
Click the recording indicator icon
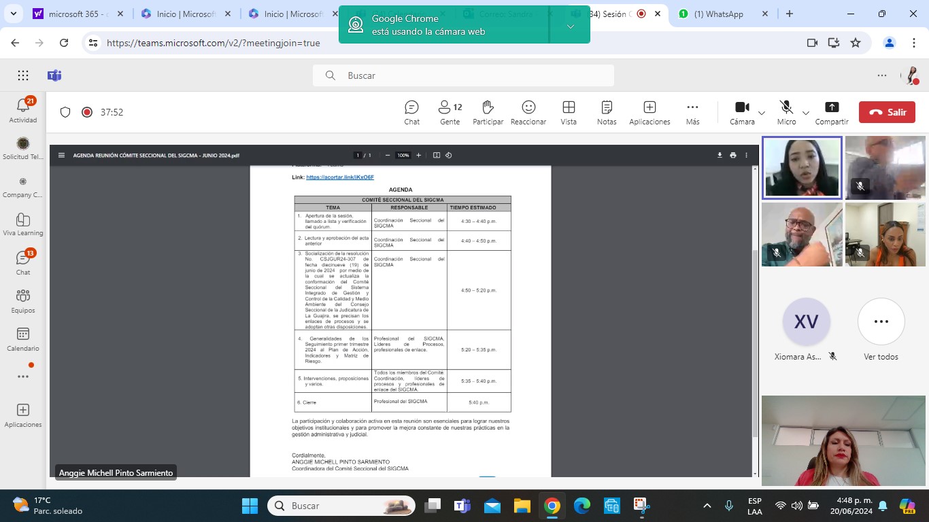(86, 112)
